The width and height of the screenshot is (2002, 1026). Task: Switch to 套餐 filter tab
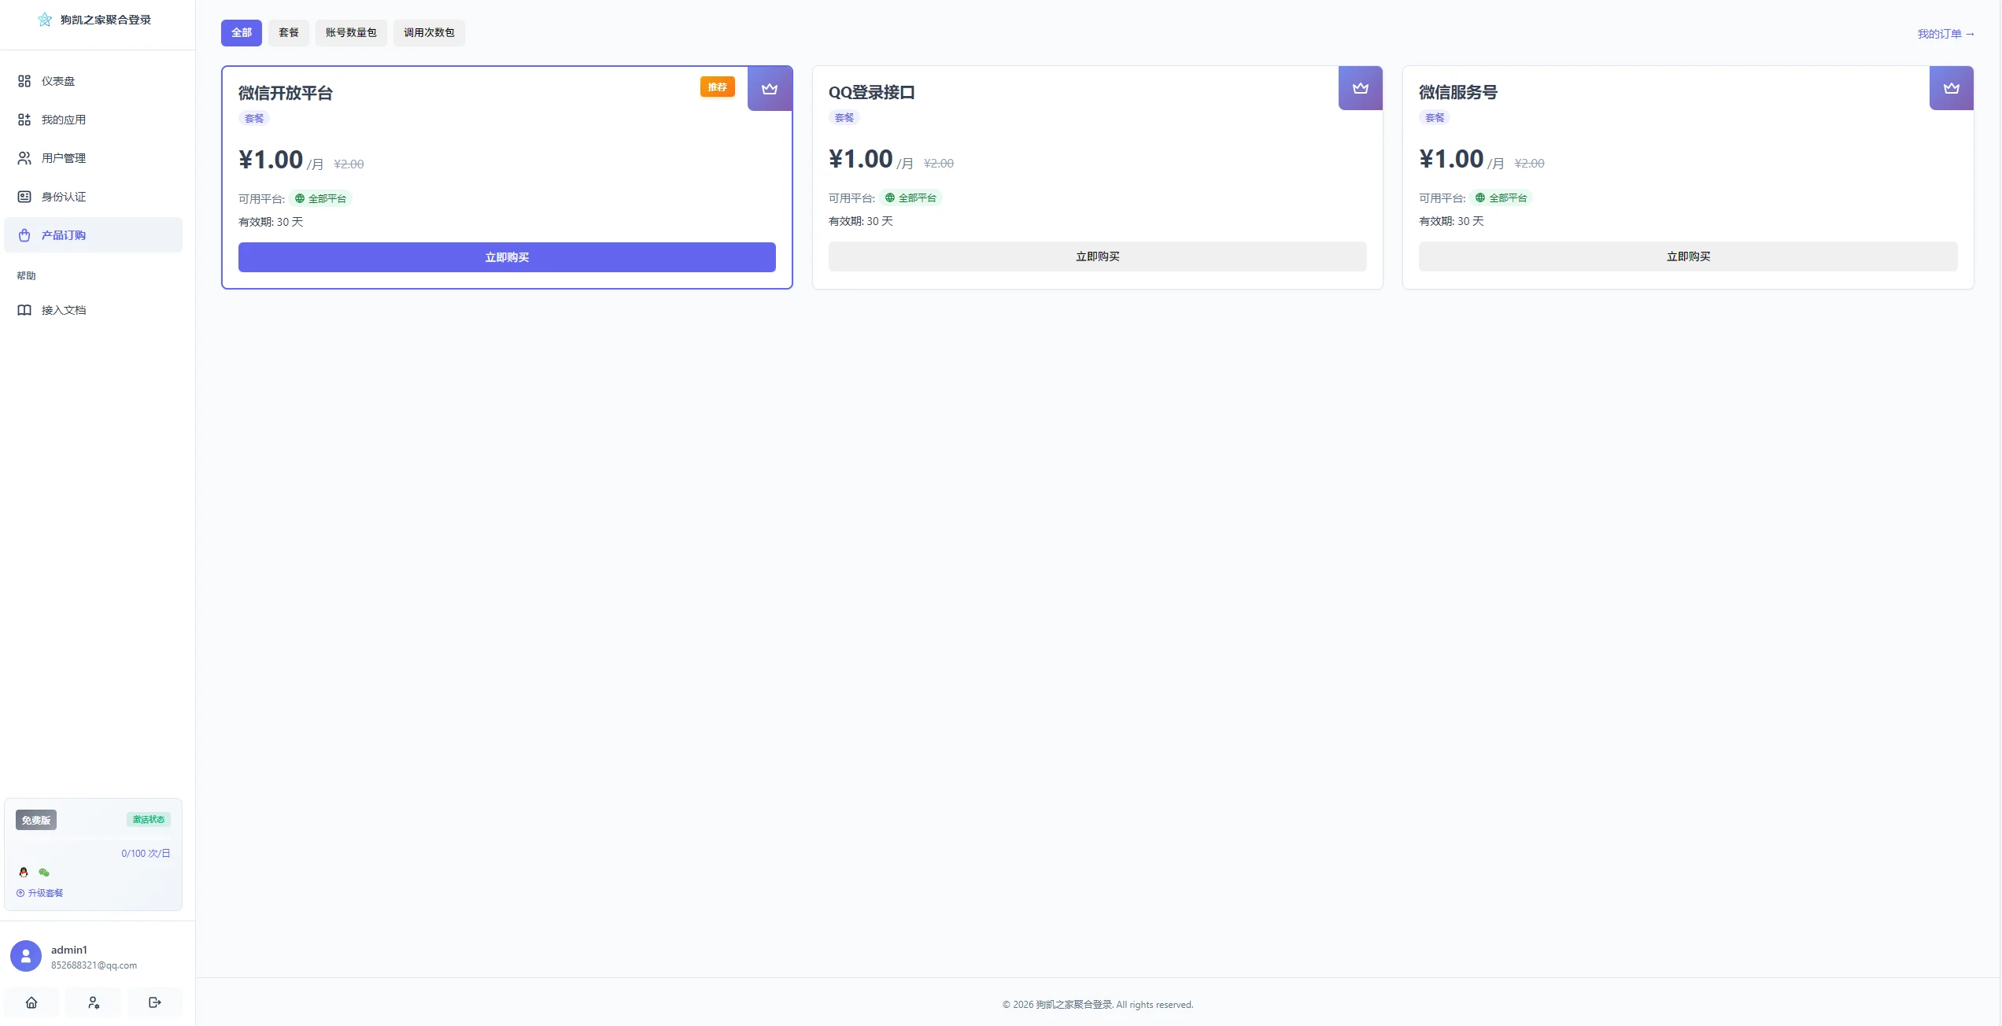[x=289, y=32]
